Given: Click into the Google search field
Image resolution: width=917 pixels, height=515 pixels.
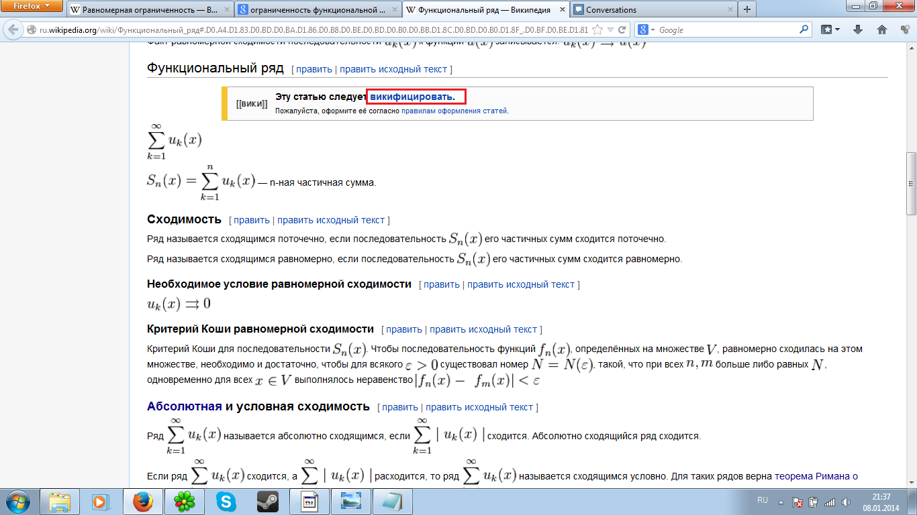Looking at the screenshot, I should (725, 30).
